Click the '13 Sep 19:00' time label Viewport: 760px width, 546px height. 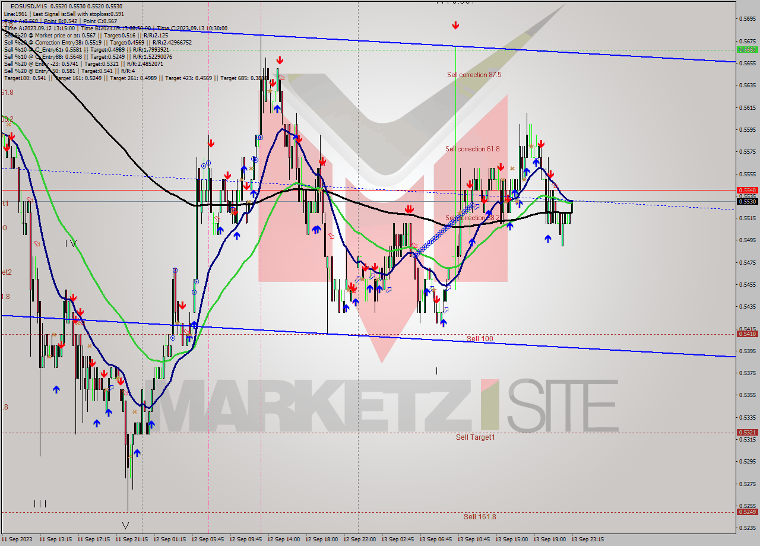[x=550, y=539]
